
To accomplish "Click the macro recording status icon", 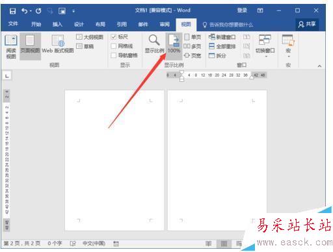I will tap(116, 244).
